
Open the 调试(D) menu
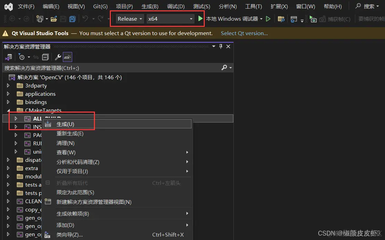point(176,7)
